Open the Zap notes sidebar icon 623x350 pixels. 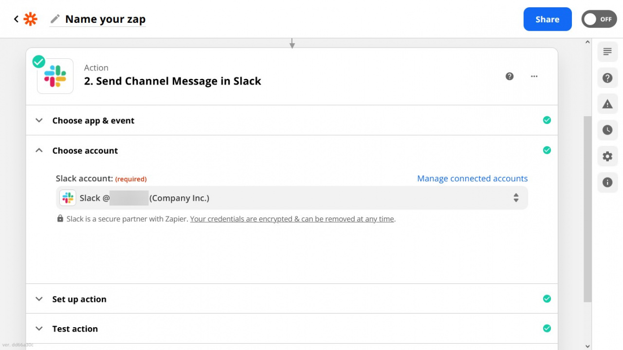click(607, 52)
